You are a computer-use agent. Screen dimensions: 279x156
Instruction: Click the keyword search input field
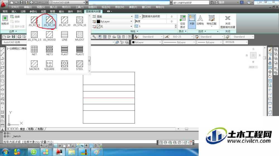pyautogui.click(x=191, y=2)
